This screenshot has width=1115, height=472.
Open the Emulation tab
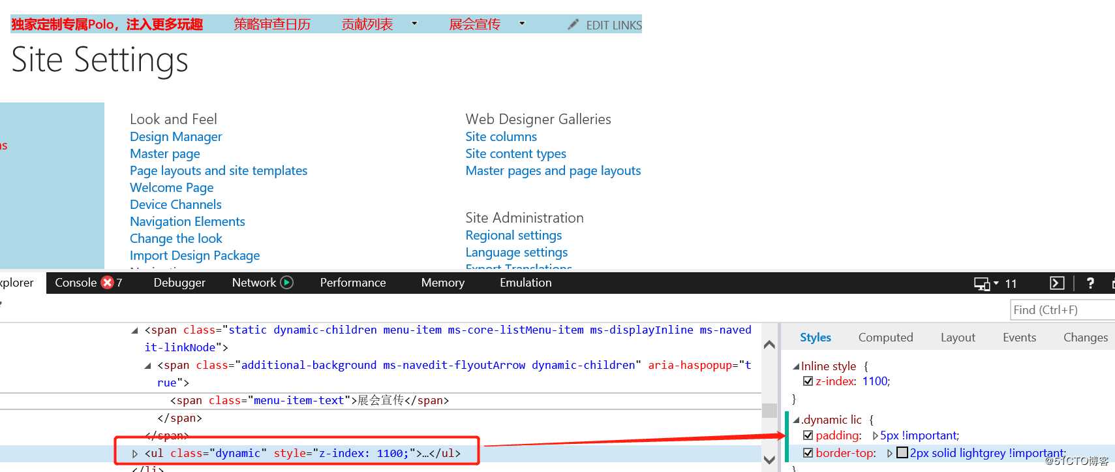(x=526, y=283)
